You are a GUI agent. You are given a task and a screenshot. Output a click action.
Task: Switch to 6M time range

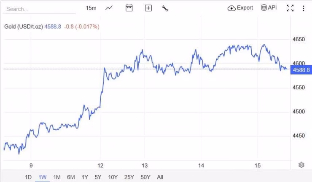click(x=71, y=177)
